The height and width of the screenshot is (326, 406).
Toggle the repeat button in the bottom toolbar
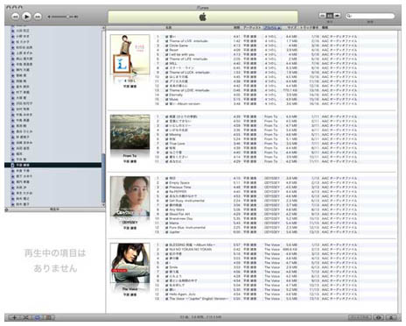38,317
